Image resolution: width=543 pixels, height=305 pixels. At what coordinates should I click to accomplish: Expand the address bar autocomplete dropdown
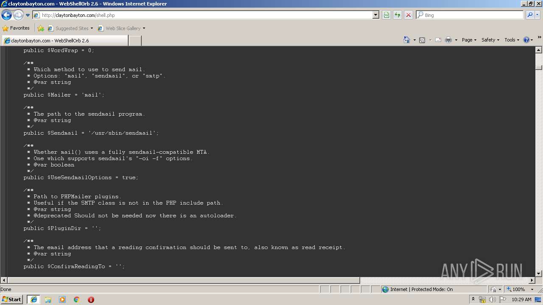tap(376, 15)
